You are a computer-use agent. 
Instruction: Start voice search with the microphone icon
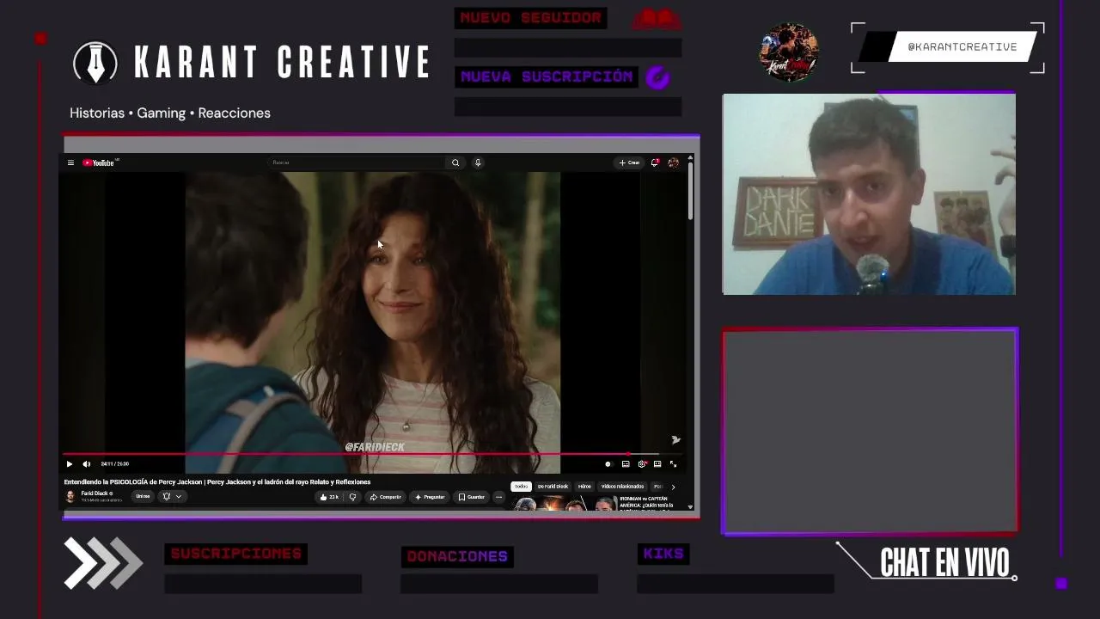pos(478,162)
